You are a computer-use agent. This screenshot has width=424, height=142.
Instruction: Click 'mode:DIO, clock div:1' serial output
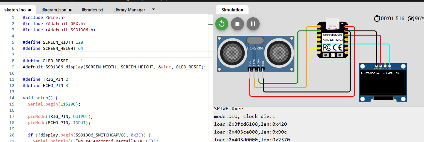tap(245, 116)
